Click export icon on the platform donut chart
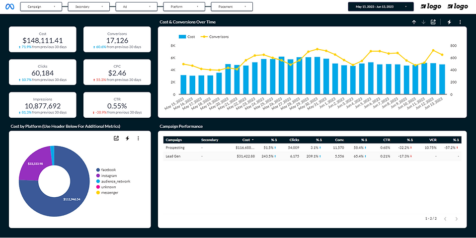The image size is (476, 238). pos(116,139)
